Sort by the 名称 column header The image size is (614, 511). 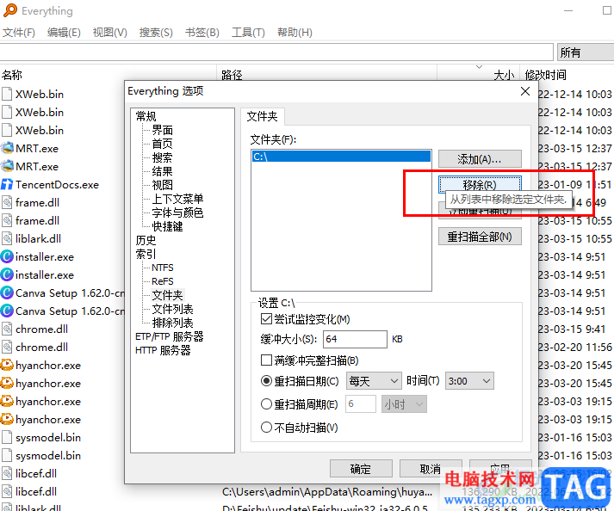click(x=12, y=74)
